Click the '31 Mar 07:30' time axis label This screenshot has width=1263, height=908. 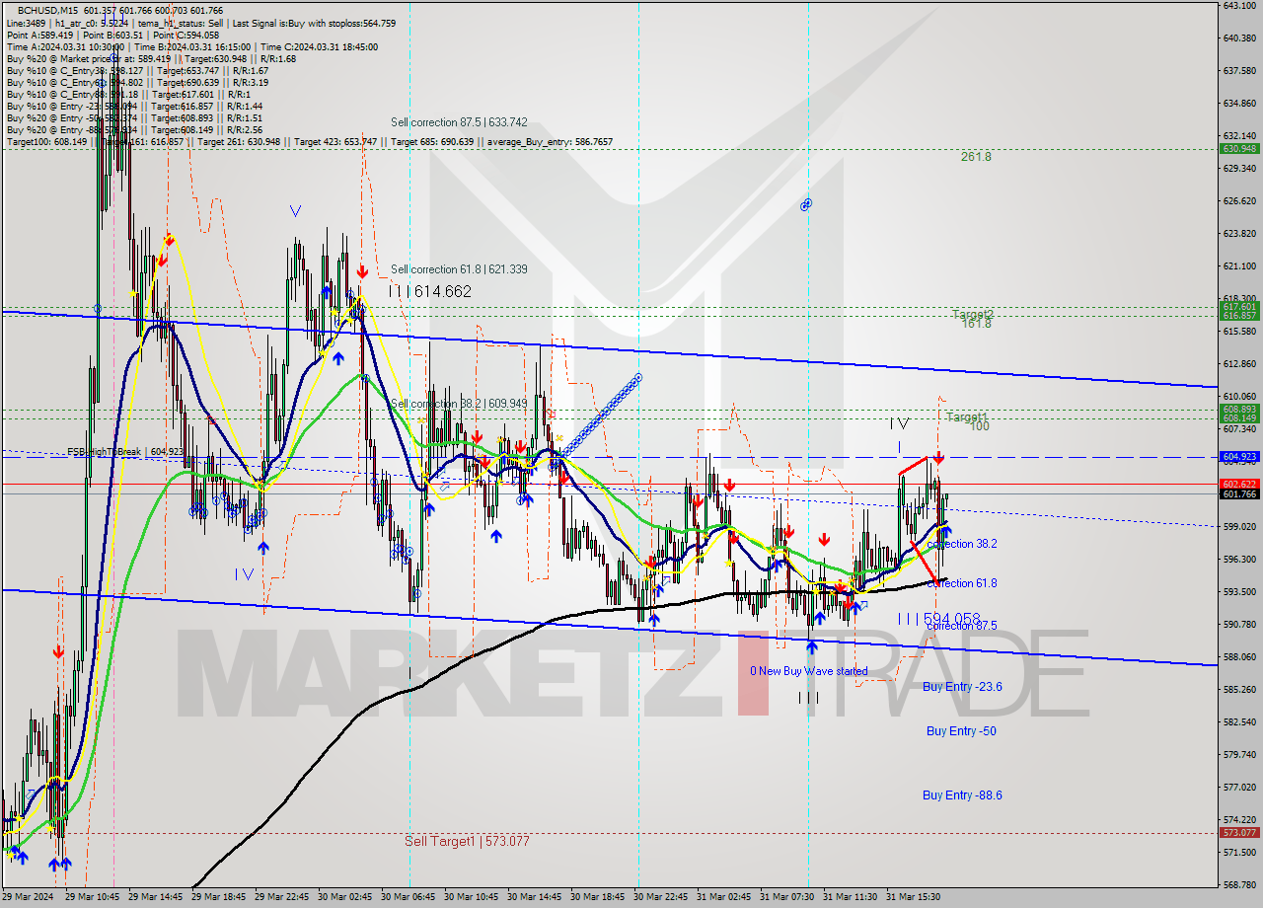point(786,897)
